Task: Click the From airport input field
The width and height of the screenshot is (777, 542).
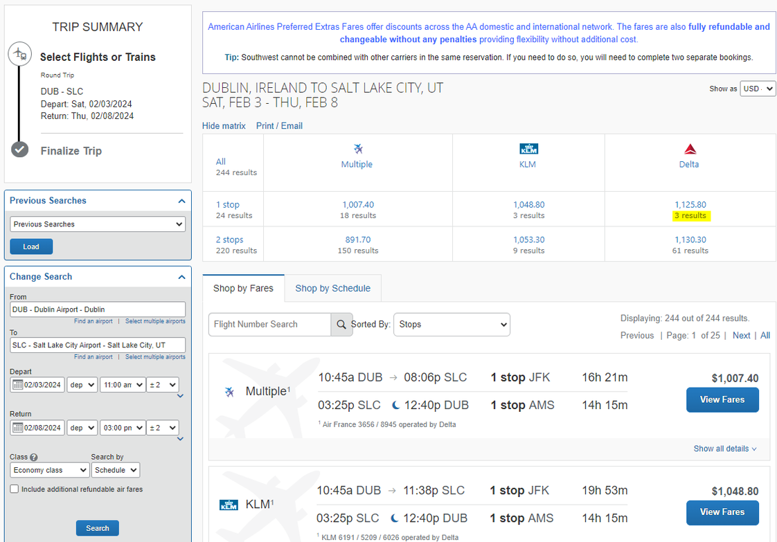Action: pyautogui.click(x=98, y=309)
